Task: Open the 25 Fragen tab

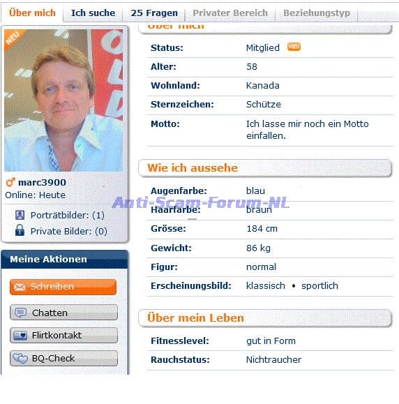Action: pyautogui.click(x=154, y=13)
